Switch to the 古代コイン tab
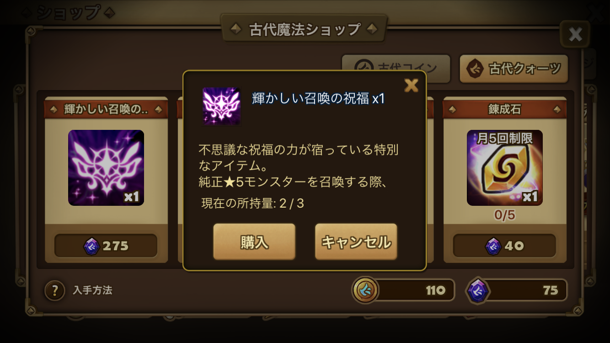This screenshot has width=610, height=343. (x=396, y=69)
